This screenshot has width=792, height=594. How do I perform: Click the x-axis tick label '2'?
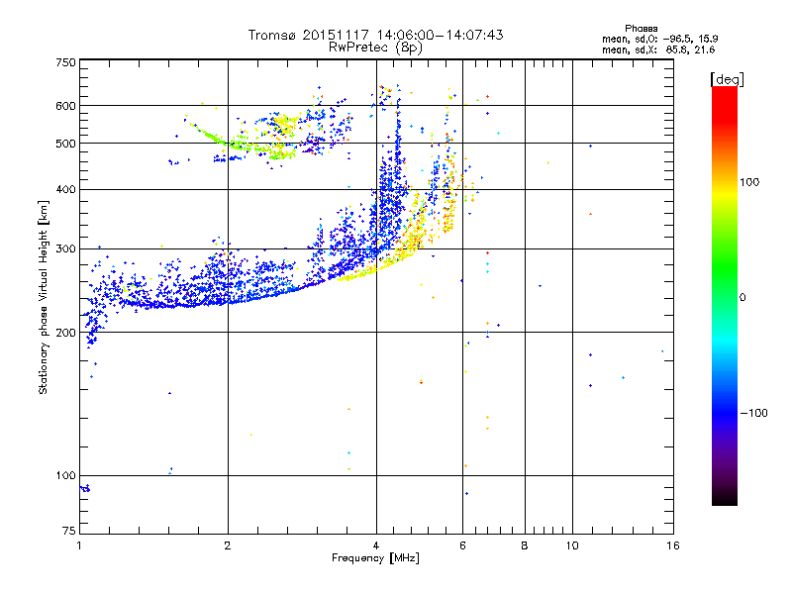tap(228, 545)
